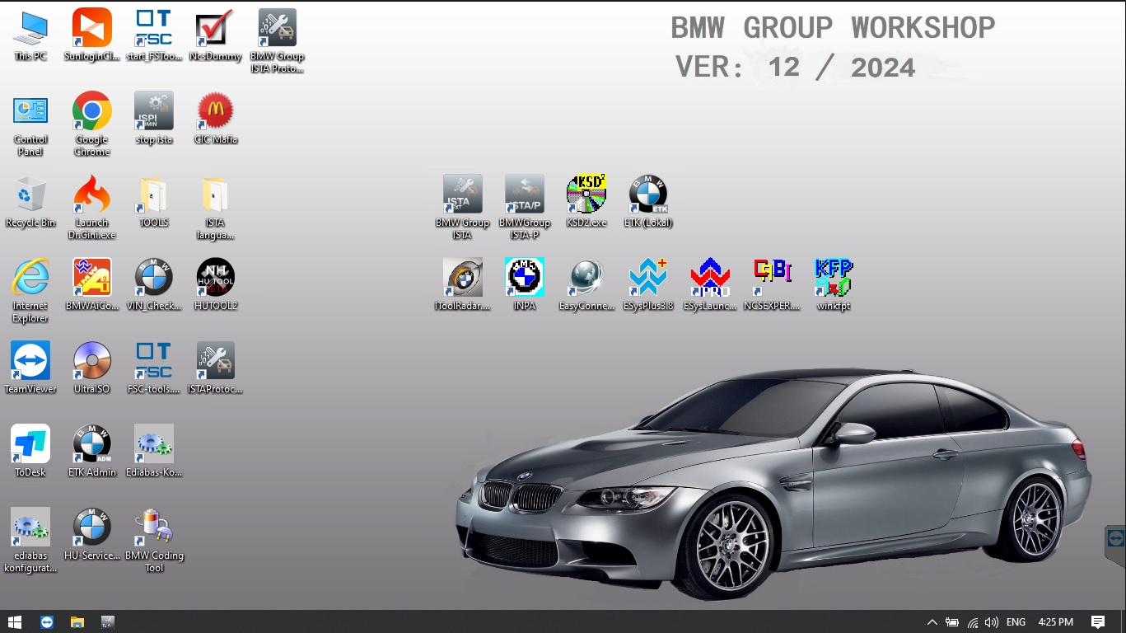Start the IToolRadar utility
This screenshot has height=633, width=1126.
coord(462,279)
